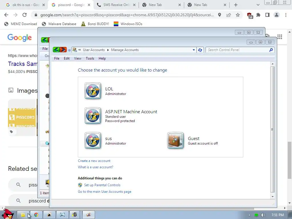Screen dimensions: 292x219
Task: Select the Guest account suitcase icon
Action: 175,140
